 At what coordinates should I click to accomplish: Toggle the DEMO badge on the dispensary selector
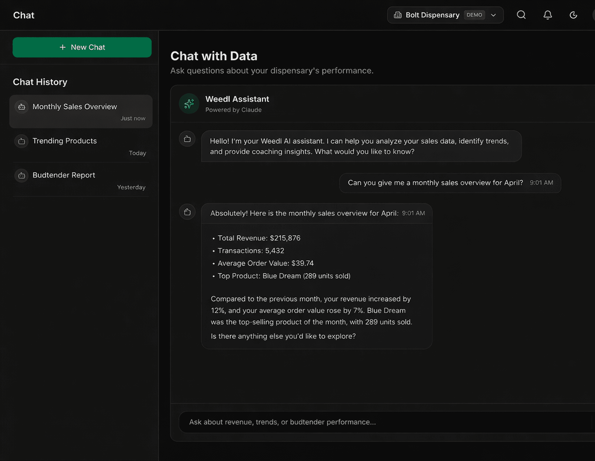[474, 15]
